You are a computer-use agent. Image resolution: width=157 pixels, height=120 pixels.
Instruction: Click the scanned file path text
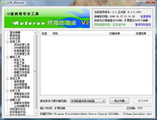[96, 114]
